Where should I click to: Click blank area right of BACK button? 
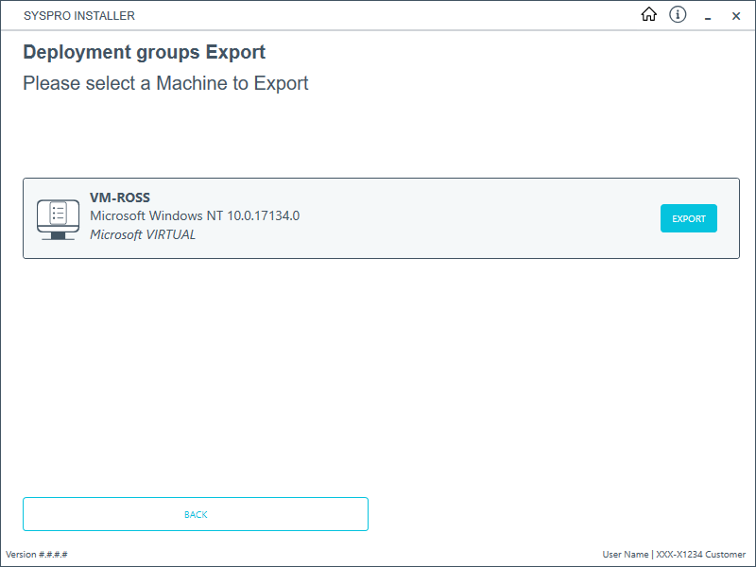[x=558, y=514]
